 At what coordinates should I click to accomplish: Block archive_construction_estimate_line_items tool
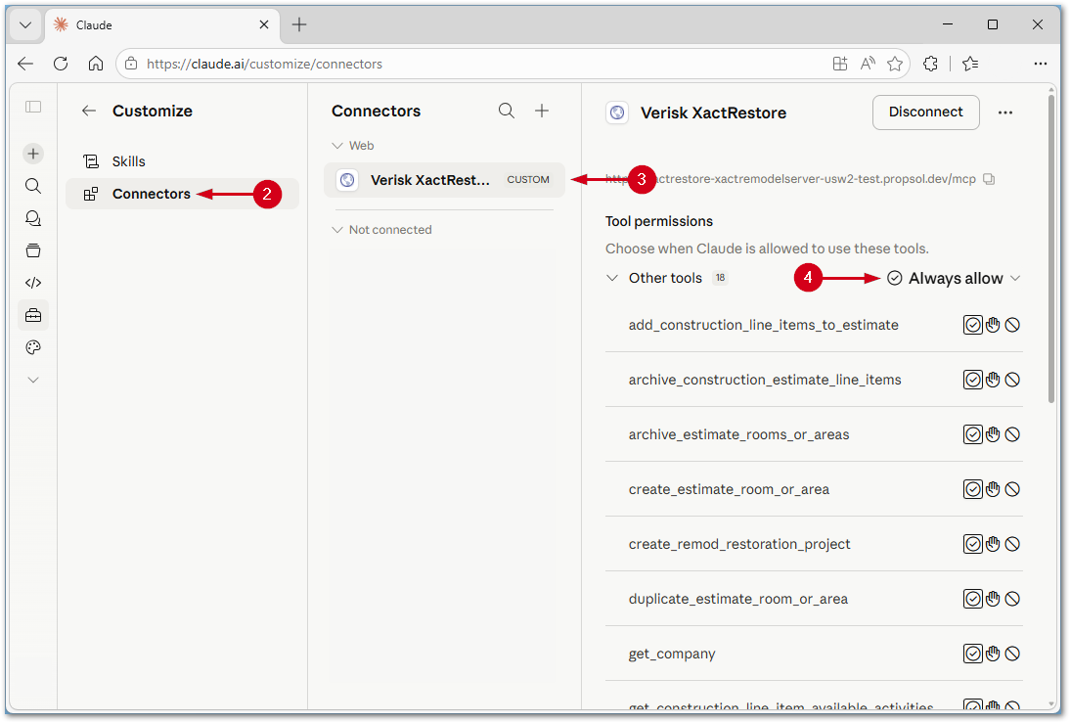pos(1012,380)
